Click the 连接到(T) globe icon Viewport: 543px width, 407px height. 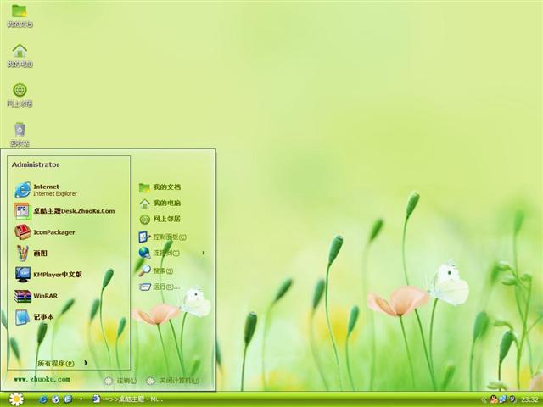pyautogui.click(x=144, y=253)
